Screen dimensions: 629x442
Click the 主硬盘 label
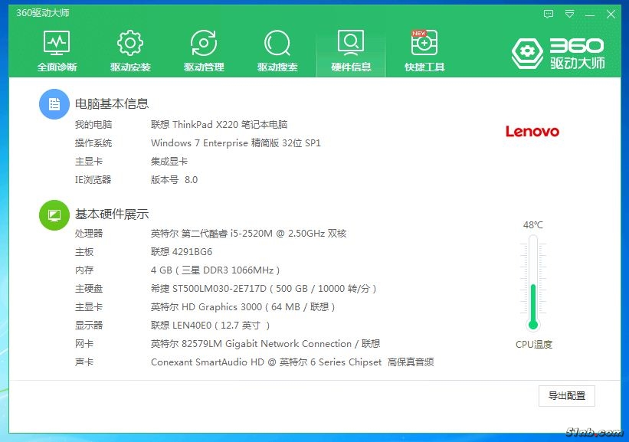(x=89, y=289)
